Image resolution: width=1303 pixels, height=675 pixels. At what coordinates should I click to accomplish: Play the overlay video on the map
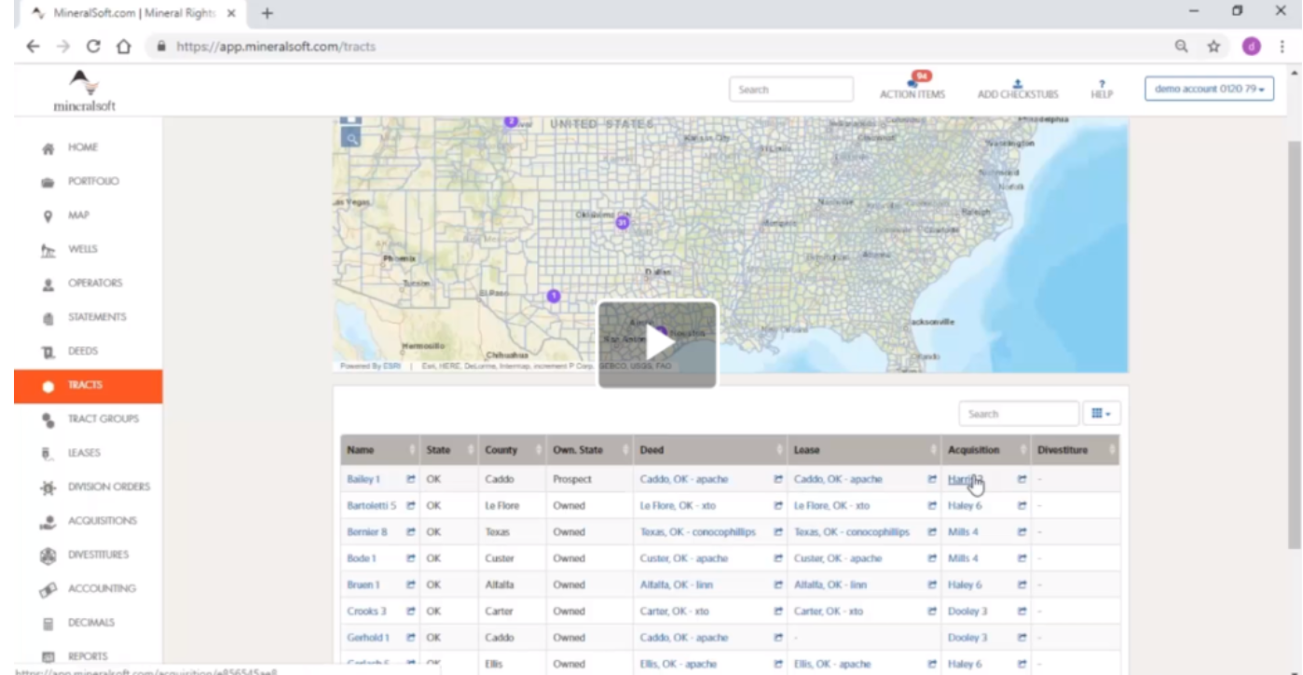(x=657, y=344)
